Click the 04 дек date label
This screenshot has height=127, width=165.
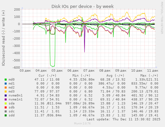pyautogui.click(x=41, y=71)
